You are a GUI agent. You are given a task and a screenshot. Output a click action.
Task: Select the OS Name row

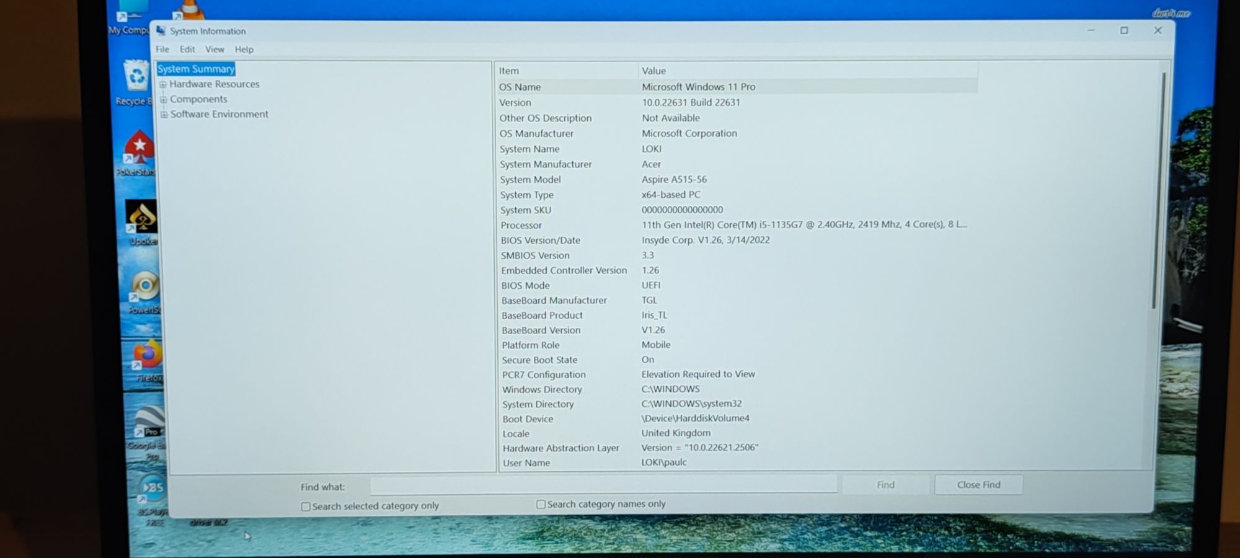pyautogui.click(x=737, y=87)
